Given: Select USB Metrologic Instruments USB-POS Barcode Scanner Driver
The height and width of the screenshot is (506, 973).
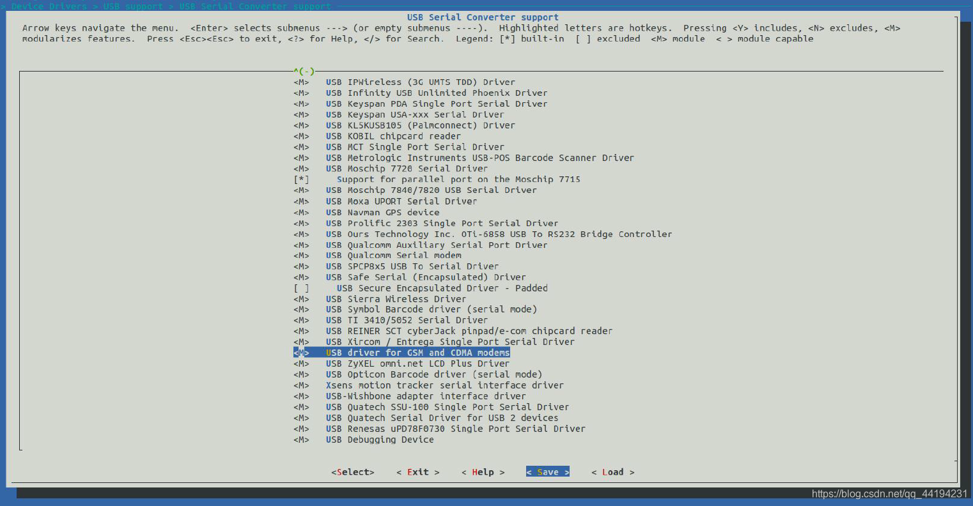Looking at the screenshot, I should (x=479, y=158).
